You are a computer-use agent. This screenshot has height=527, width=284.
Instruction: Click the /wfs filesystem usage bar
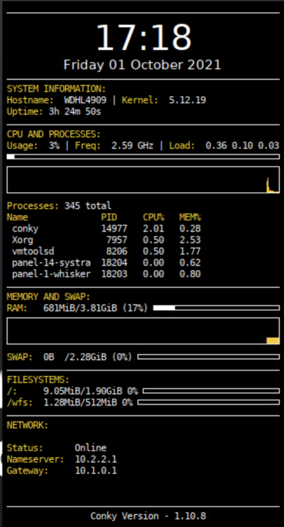click(x=208, y=402)
